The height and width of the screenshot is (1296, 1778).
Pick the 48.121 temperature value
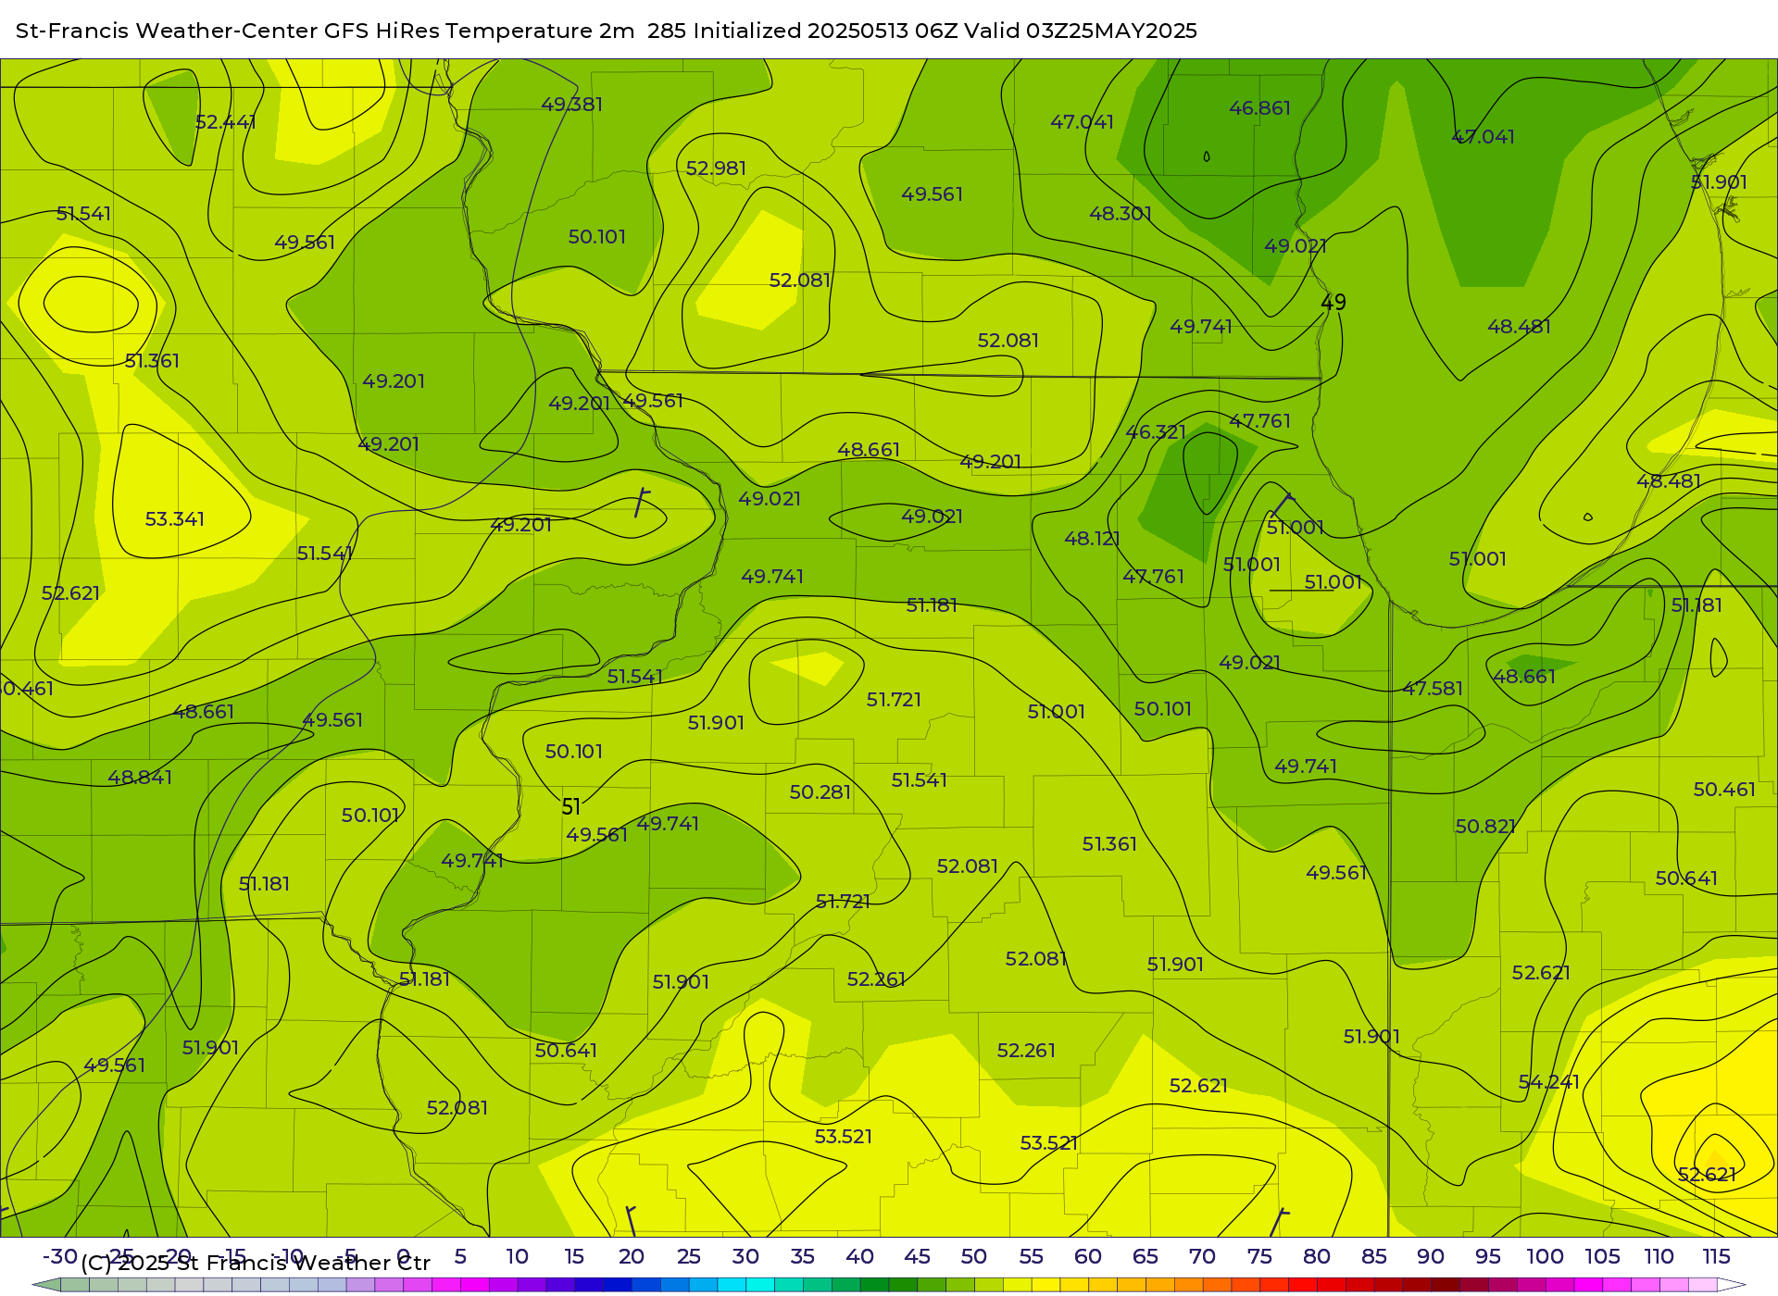1093,539
